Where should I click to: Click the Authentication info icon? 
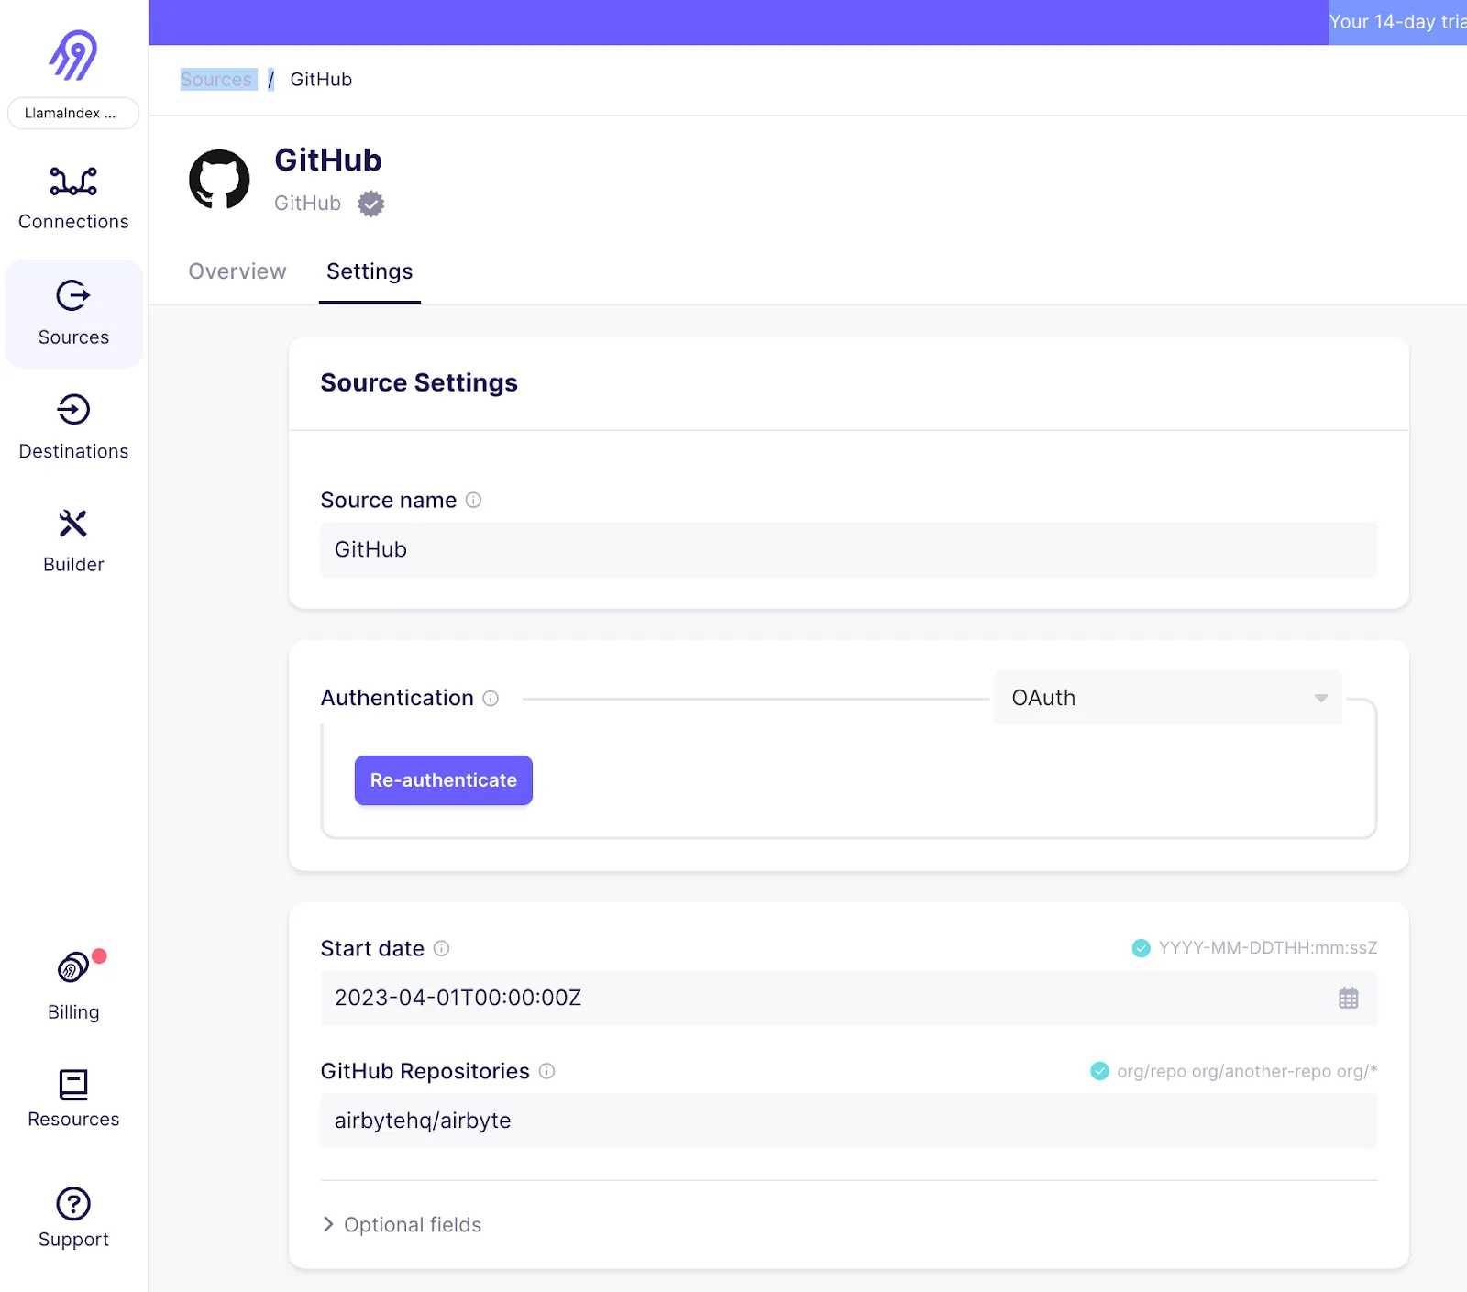(491, 699)
